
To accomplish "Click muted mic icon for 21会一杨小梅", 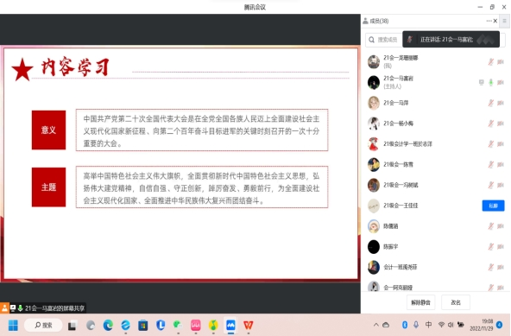I will tap(491, 124).
